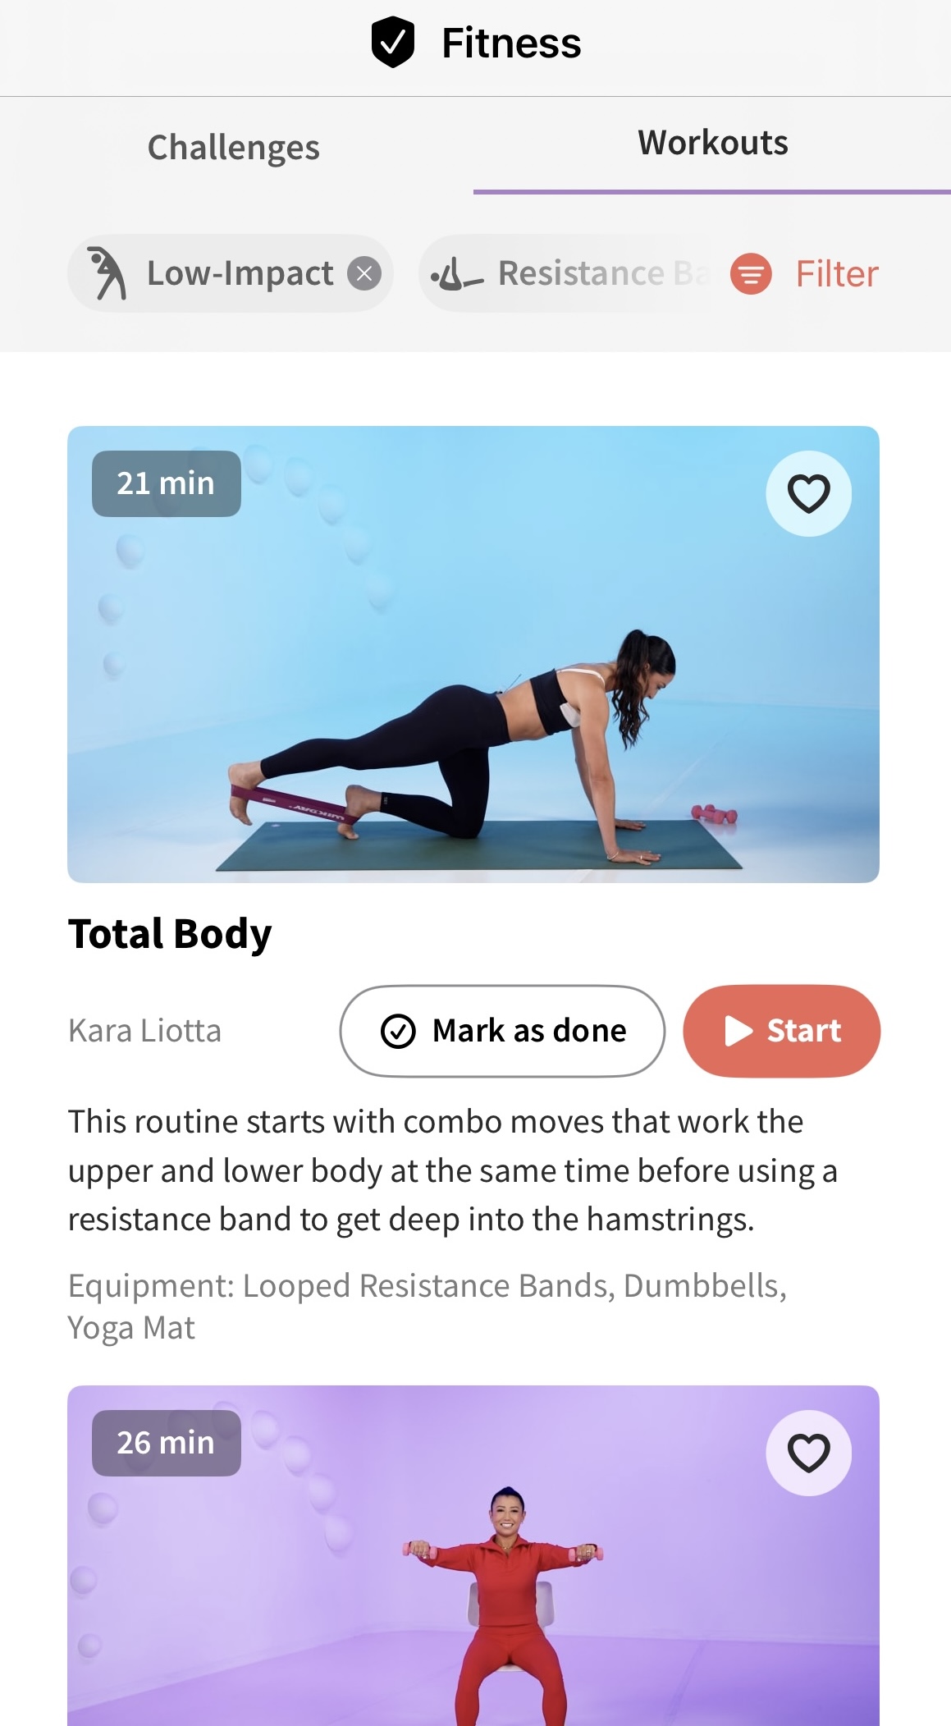951x1726 pixels.
Task: Favorite the 26 min workout heart
Action: (x=809, y=1453)
